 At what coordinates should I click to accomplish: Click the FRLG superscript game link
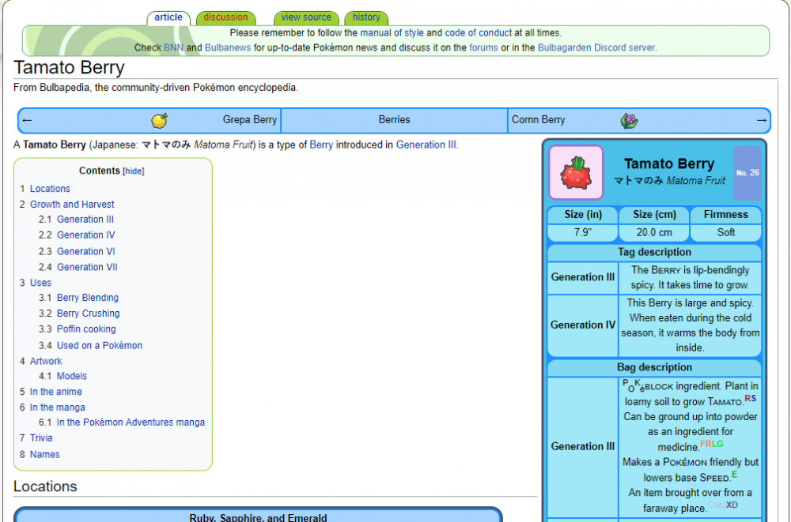pyautogui.click(x=711, y=444)
